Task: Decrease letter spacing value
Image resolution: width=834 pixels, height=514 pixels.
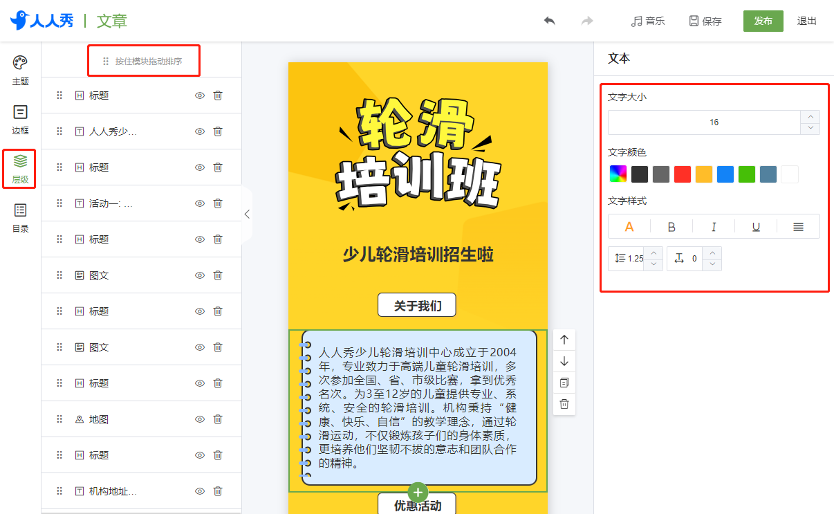Action: tap(712, 264)
